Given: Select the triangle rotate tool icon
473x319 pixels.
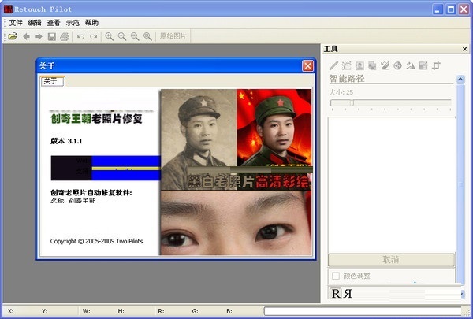Looking at the screenshot, I should pyautogui.click(x=410, y=65).
